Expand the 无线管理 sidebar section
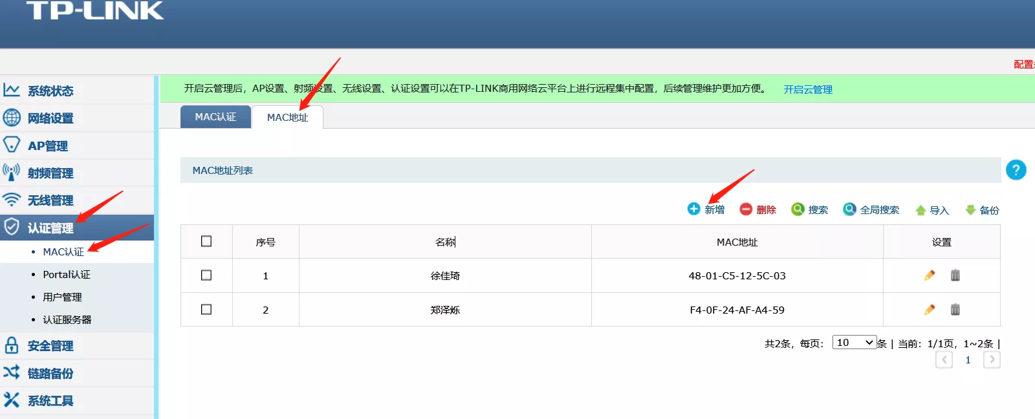The image size is (1035, 419). tap(50, 200)
